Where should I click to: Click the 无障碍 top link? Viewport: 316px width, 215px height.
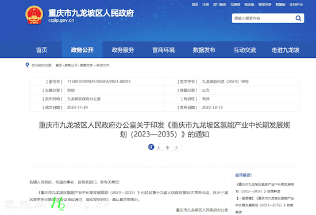(x=235, y=5)
